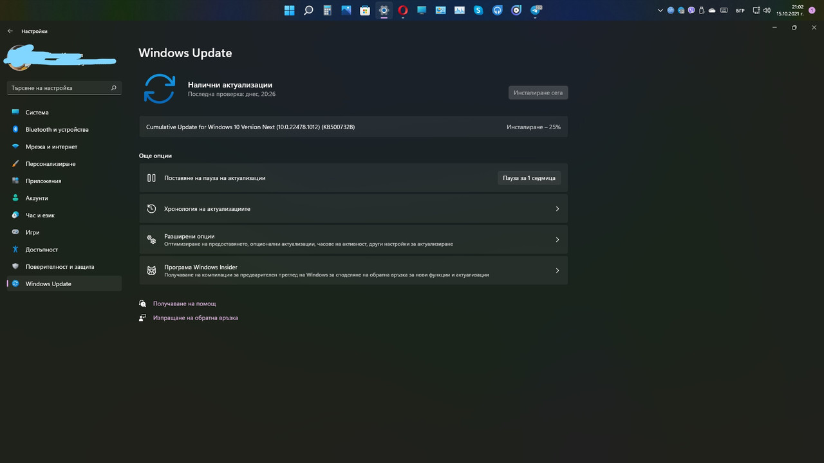Click the magnifier icon in search box
824x463 pixels.
114,88
